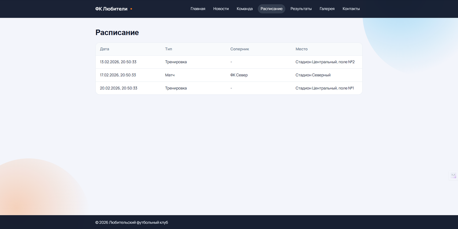Screen dimensions: 458x229
Task: Open the Результаты page
Action: pyautogui.click(x=301, y=9)
